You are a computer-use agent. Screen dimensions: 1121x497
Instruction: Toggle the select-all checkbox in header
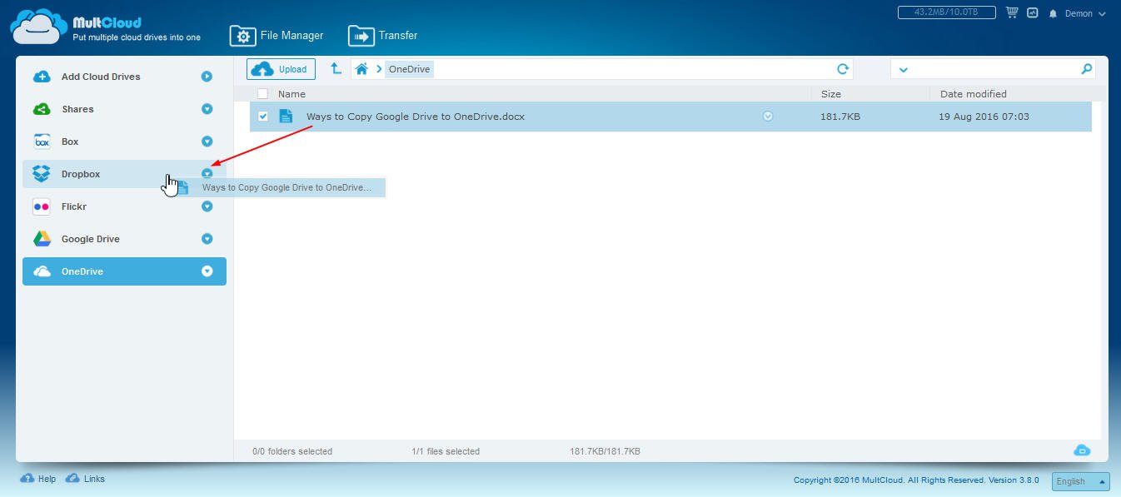tap(262, 94)
